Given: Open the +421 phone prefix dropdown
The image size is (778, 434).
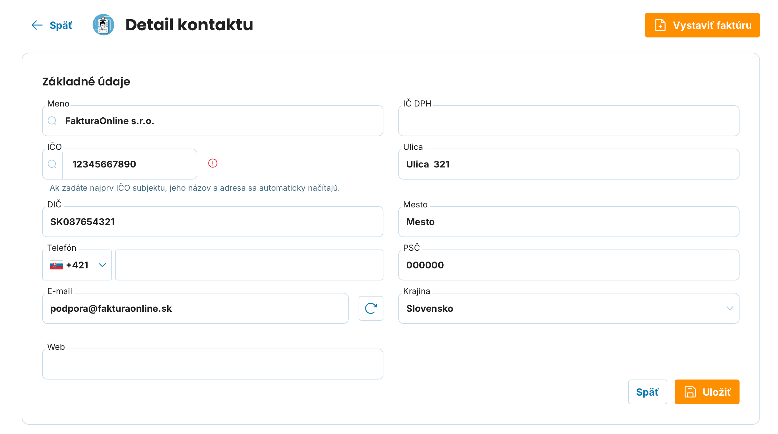Looking at the screenshot, I should pyautogui.click(x=77, y=265).
